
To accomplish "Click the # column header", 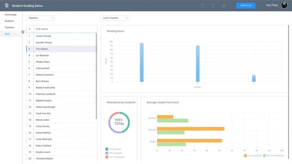I will click(x=29, y=29).
